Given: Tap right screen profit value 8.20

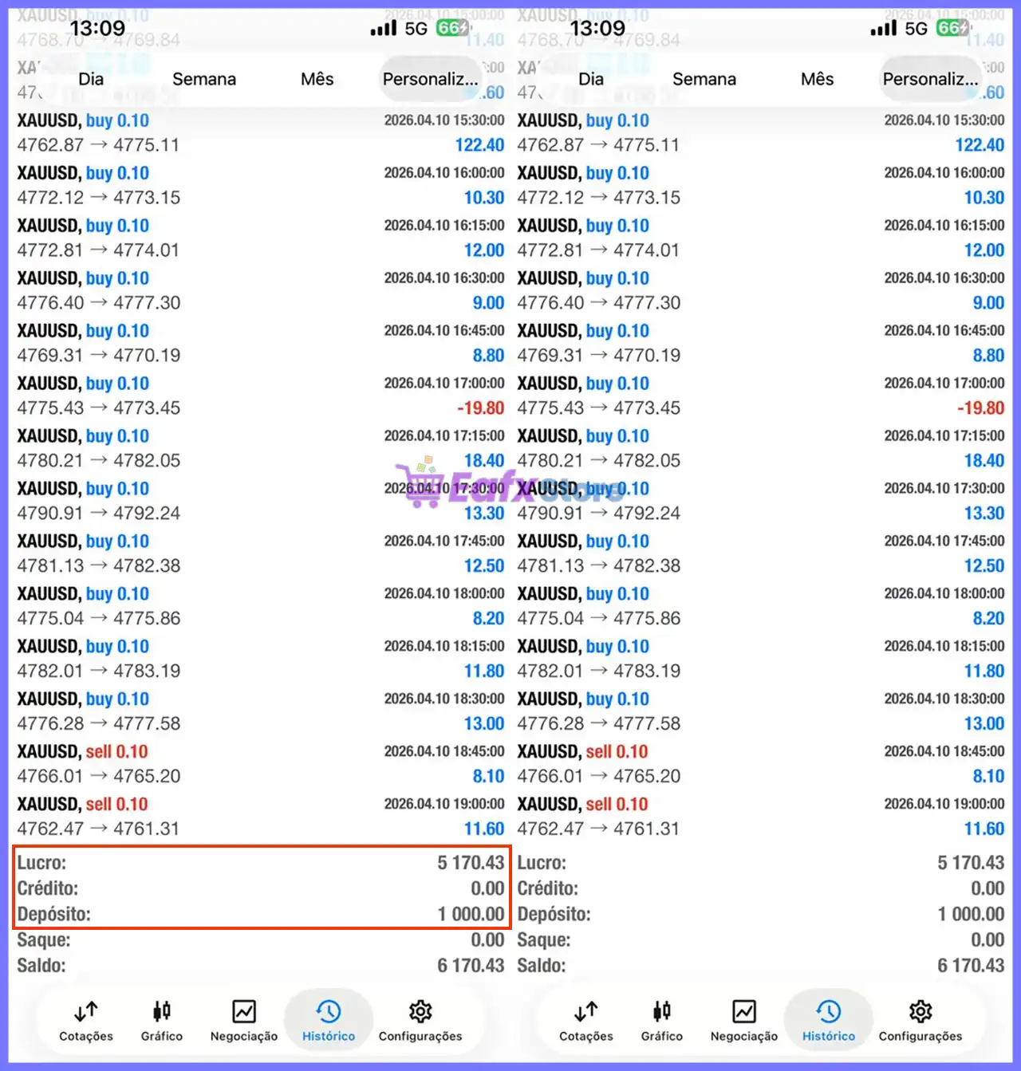Looking at the screenshot, I should click(x=988, y=619).
